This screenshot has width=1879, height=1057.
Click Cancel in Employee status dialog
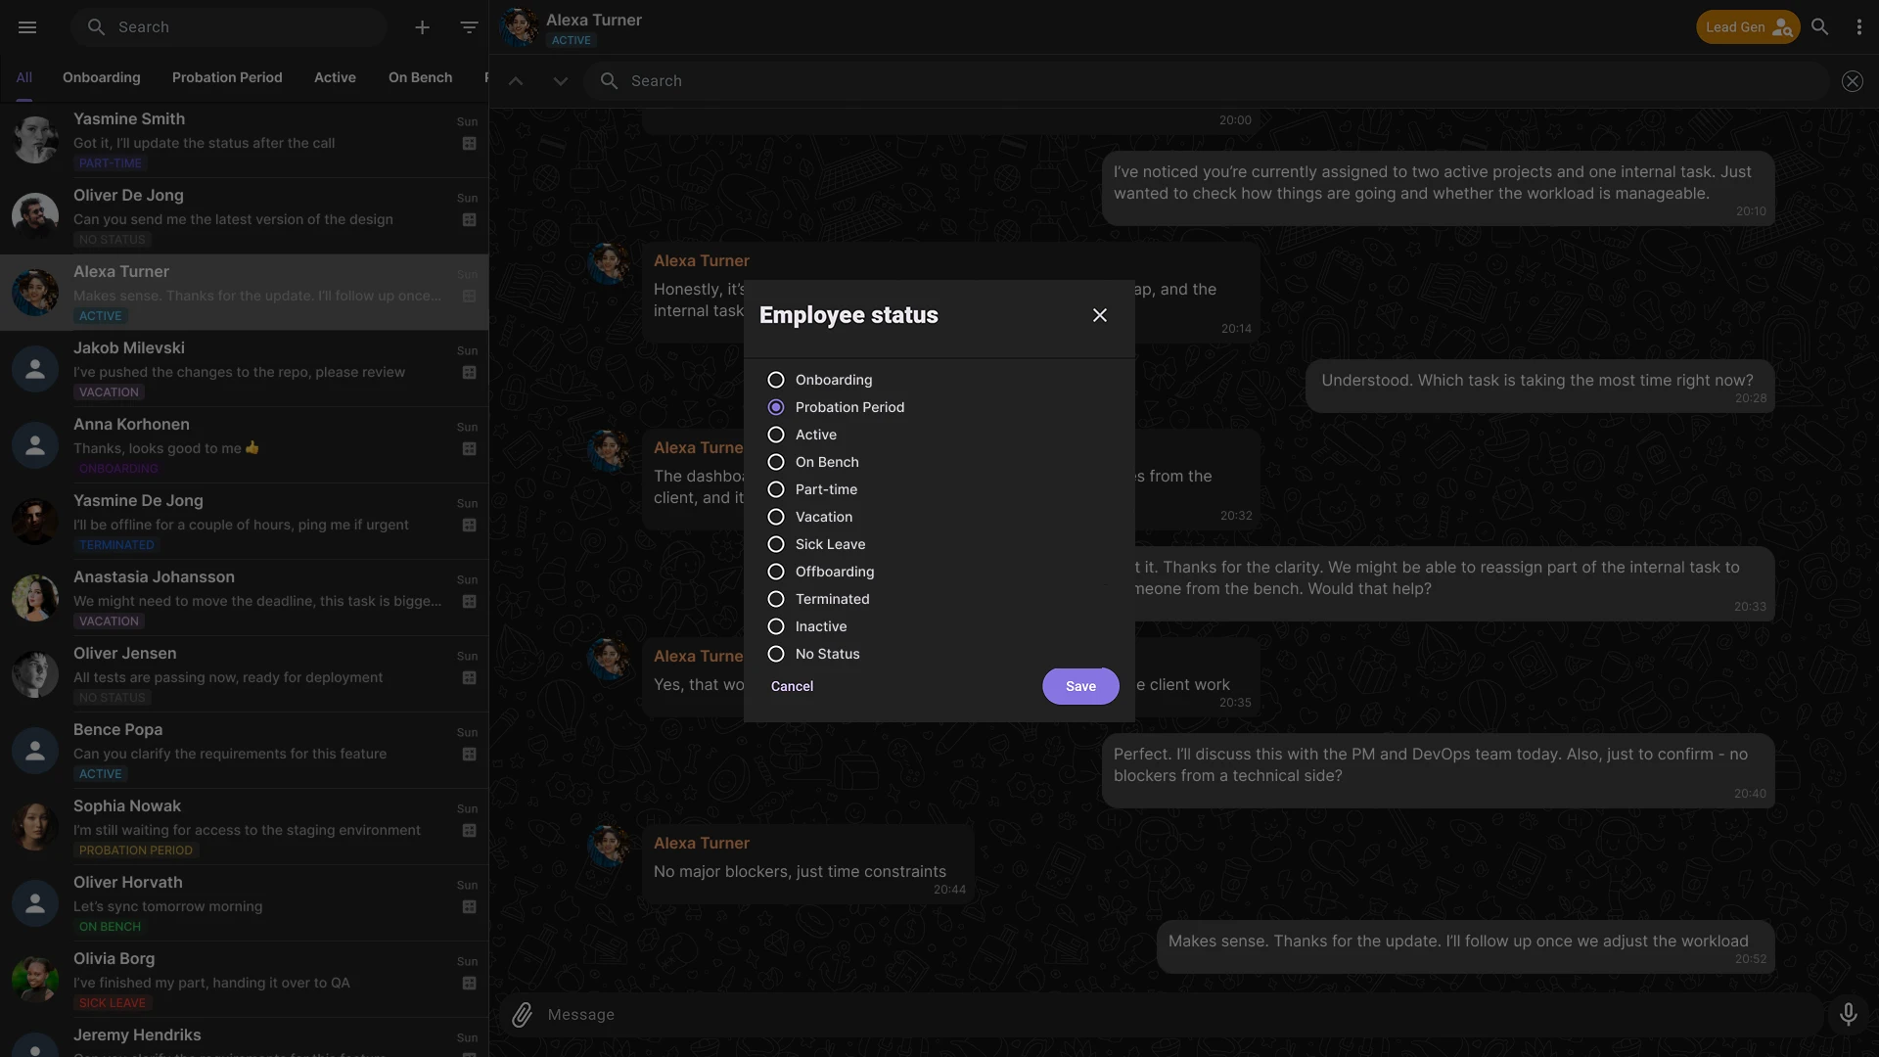tap(792, 686)
